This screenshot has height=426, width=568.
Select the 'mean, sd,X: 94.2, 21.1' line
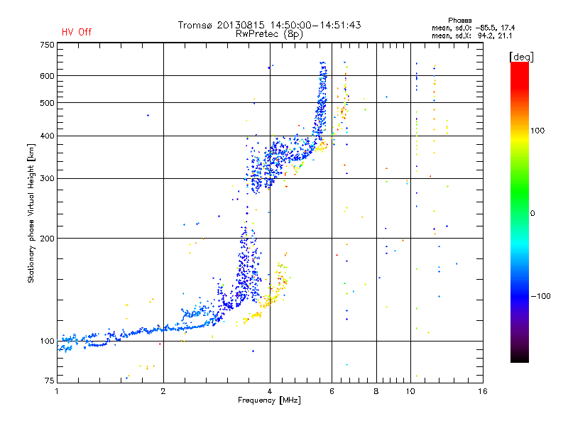pos(472,35)
